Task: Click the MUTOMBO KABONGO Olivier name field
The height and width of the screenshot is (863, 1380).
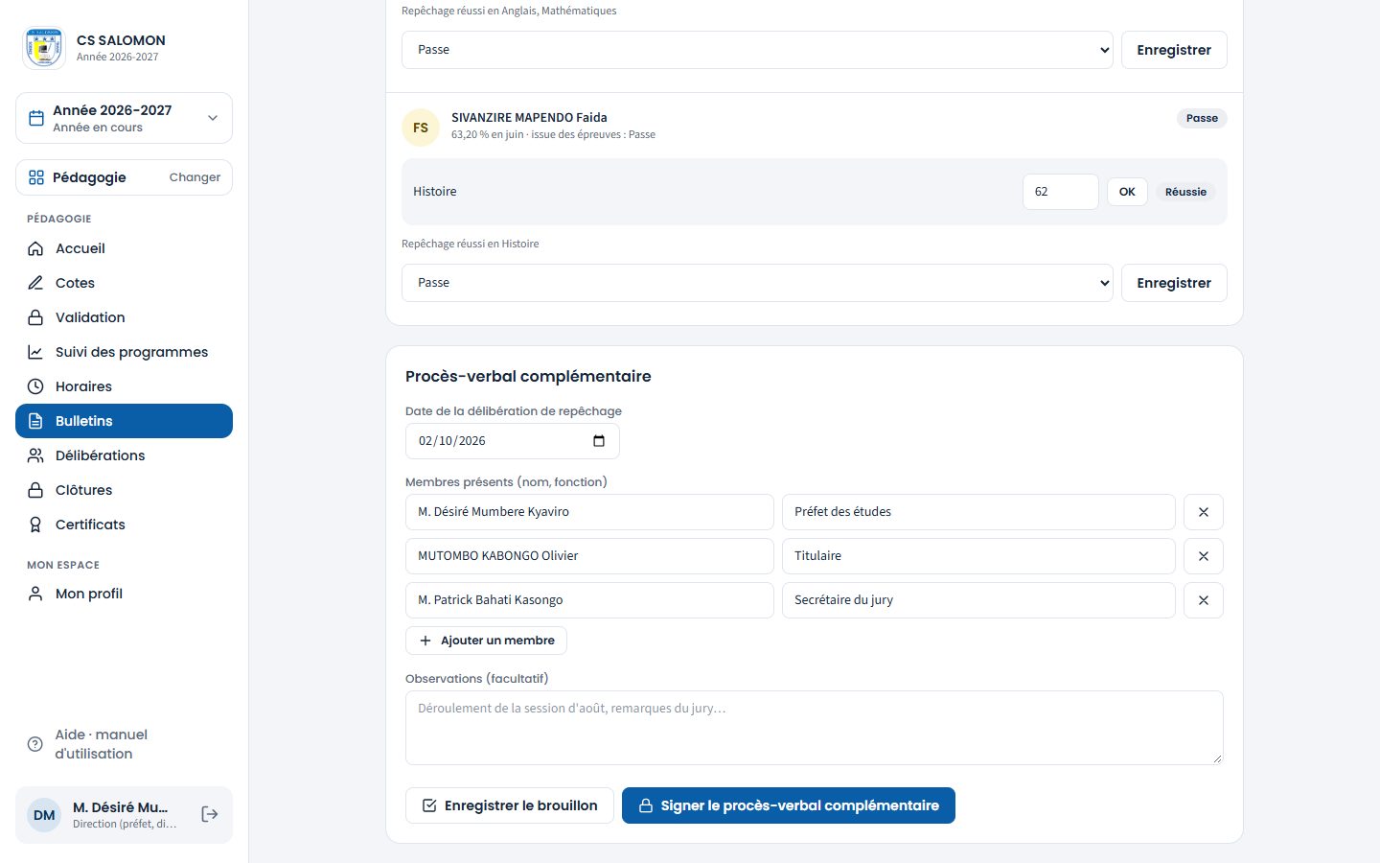Action: click(x=589, y=556)
